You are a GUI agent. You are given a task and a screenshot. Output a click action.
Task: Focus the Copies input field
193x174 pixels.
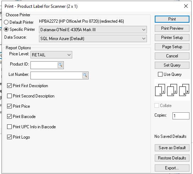tap(181, 116)
